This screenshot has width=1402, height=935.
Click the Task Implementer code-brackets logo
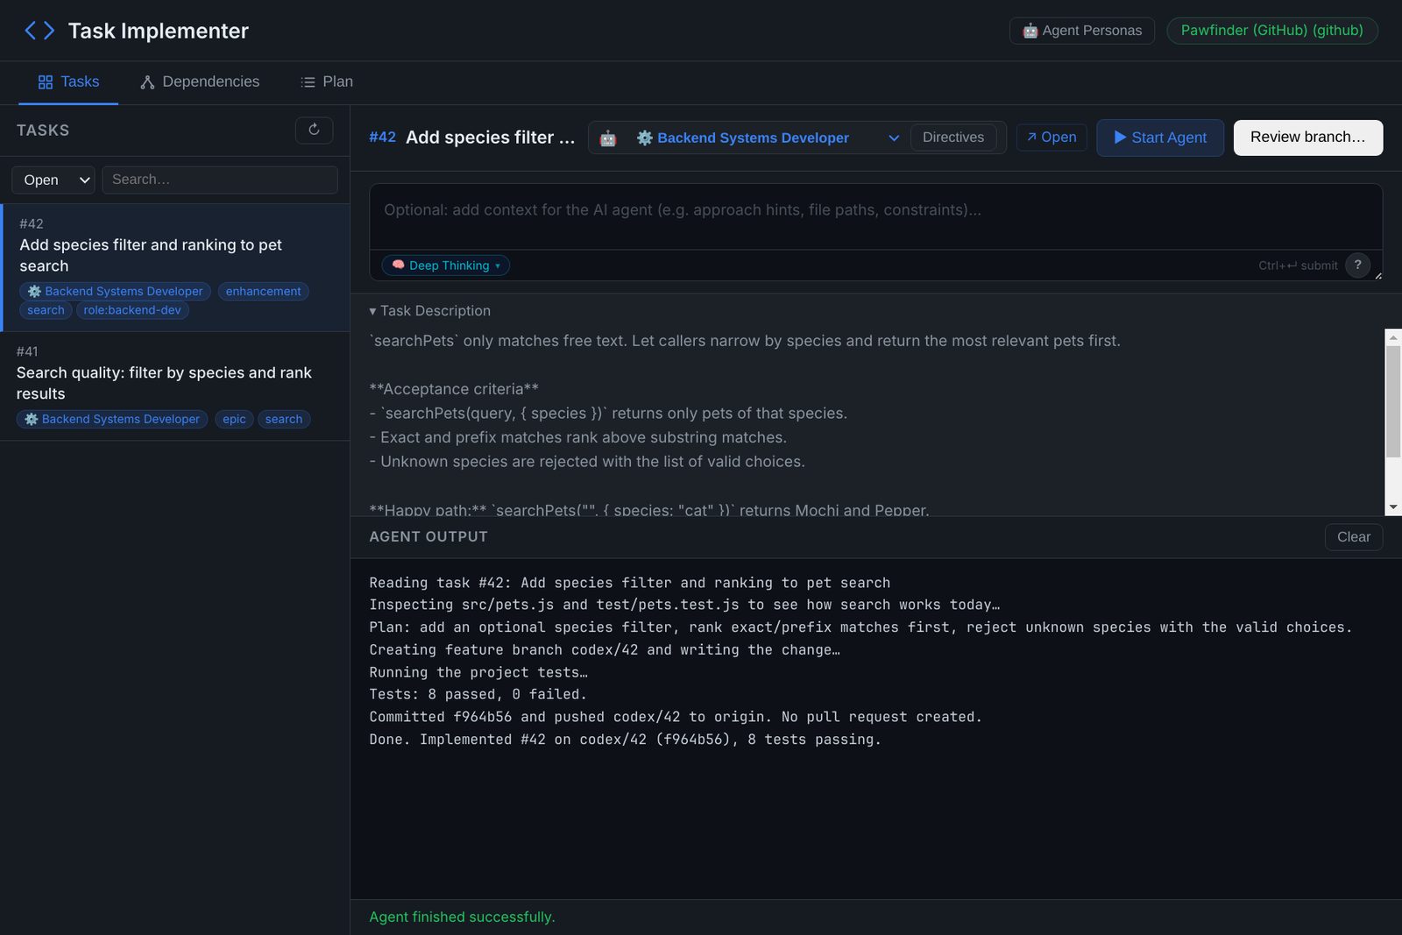click(x=39, y=31)
